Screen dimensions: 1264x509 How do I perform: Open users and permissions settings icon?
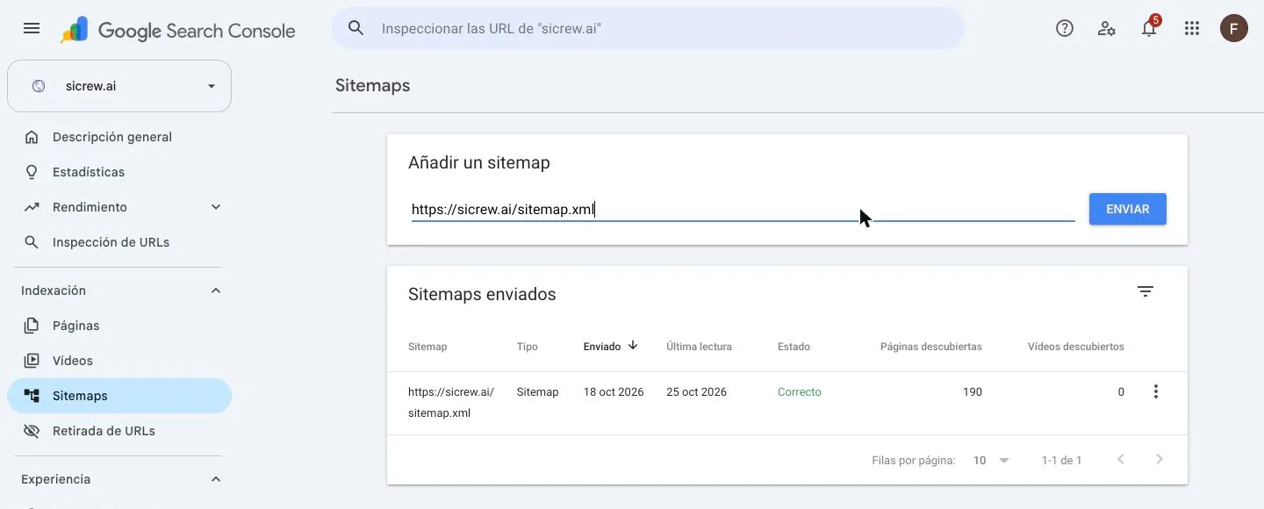coord(1107,28)
